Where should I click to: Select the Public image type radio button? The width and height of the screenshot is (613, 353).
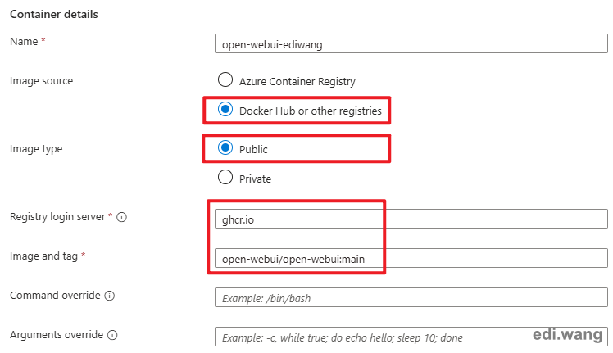pos(225,147)
